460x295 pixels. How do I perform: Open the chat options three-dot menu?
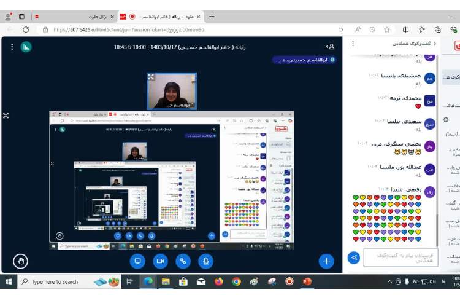click(353, 44)
